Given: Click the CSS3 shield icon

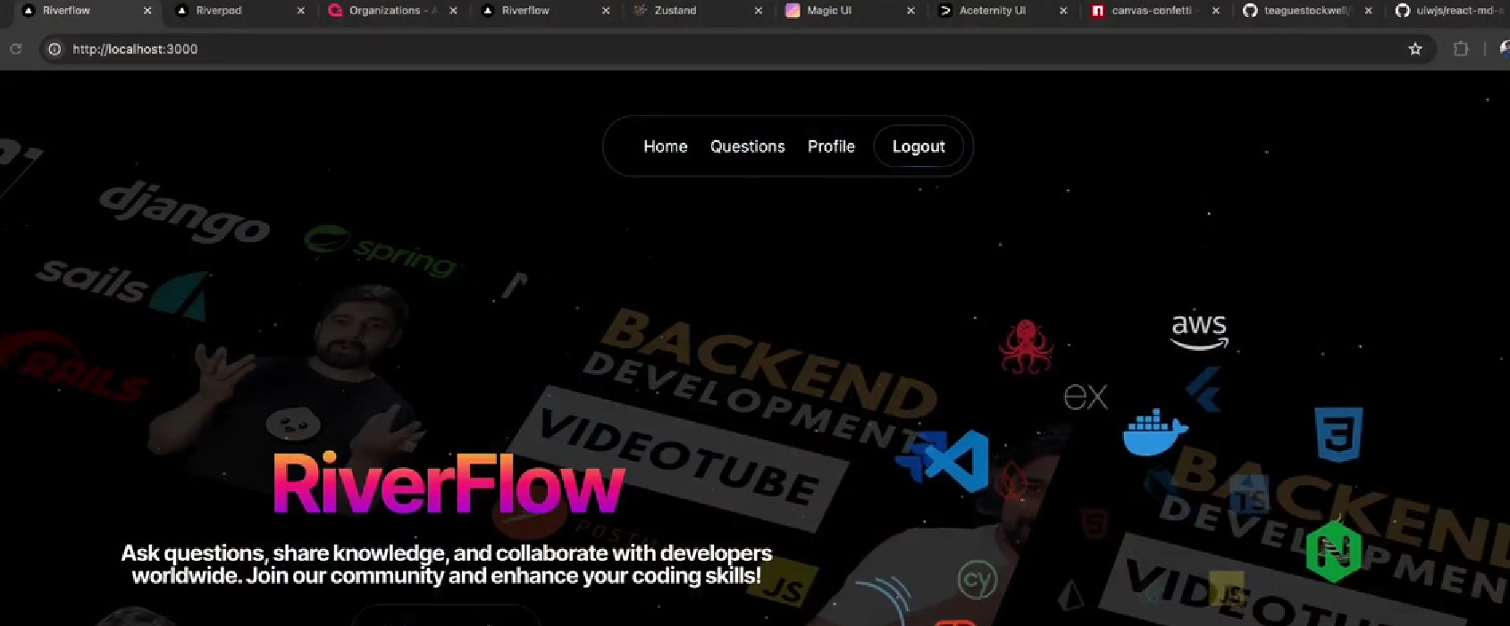Looking at the screenshot, I should click(1338, 434).
